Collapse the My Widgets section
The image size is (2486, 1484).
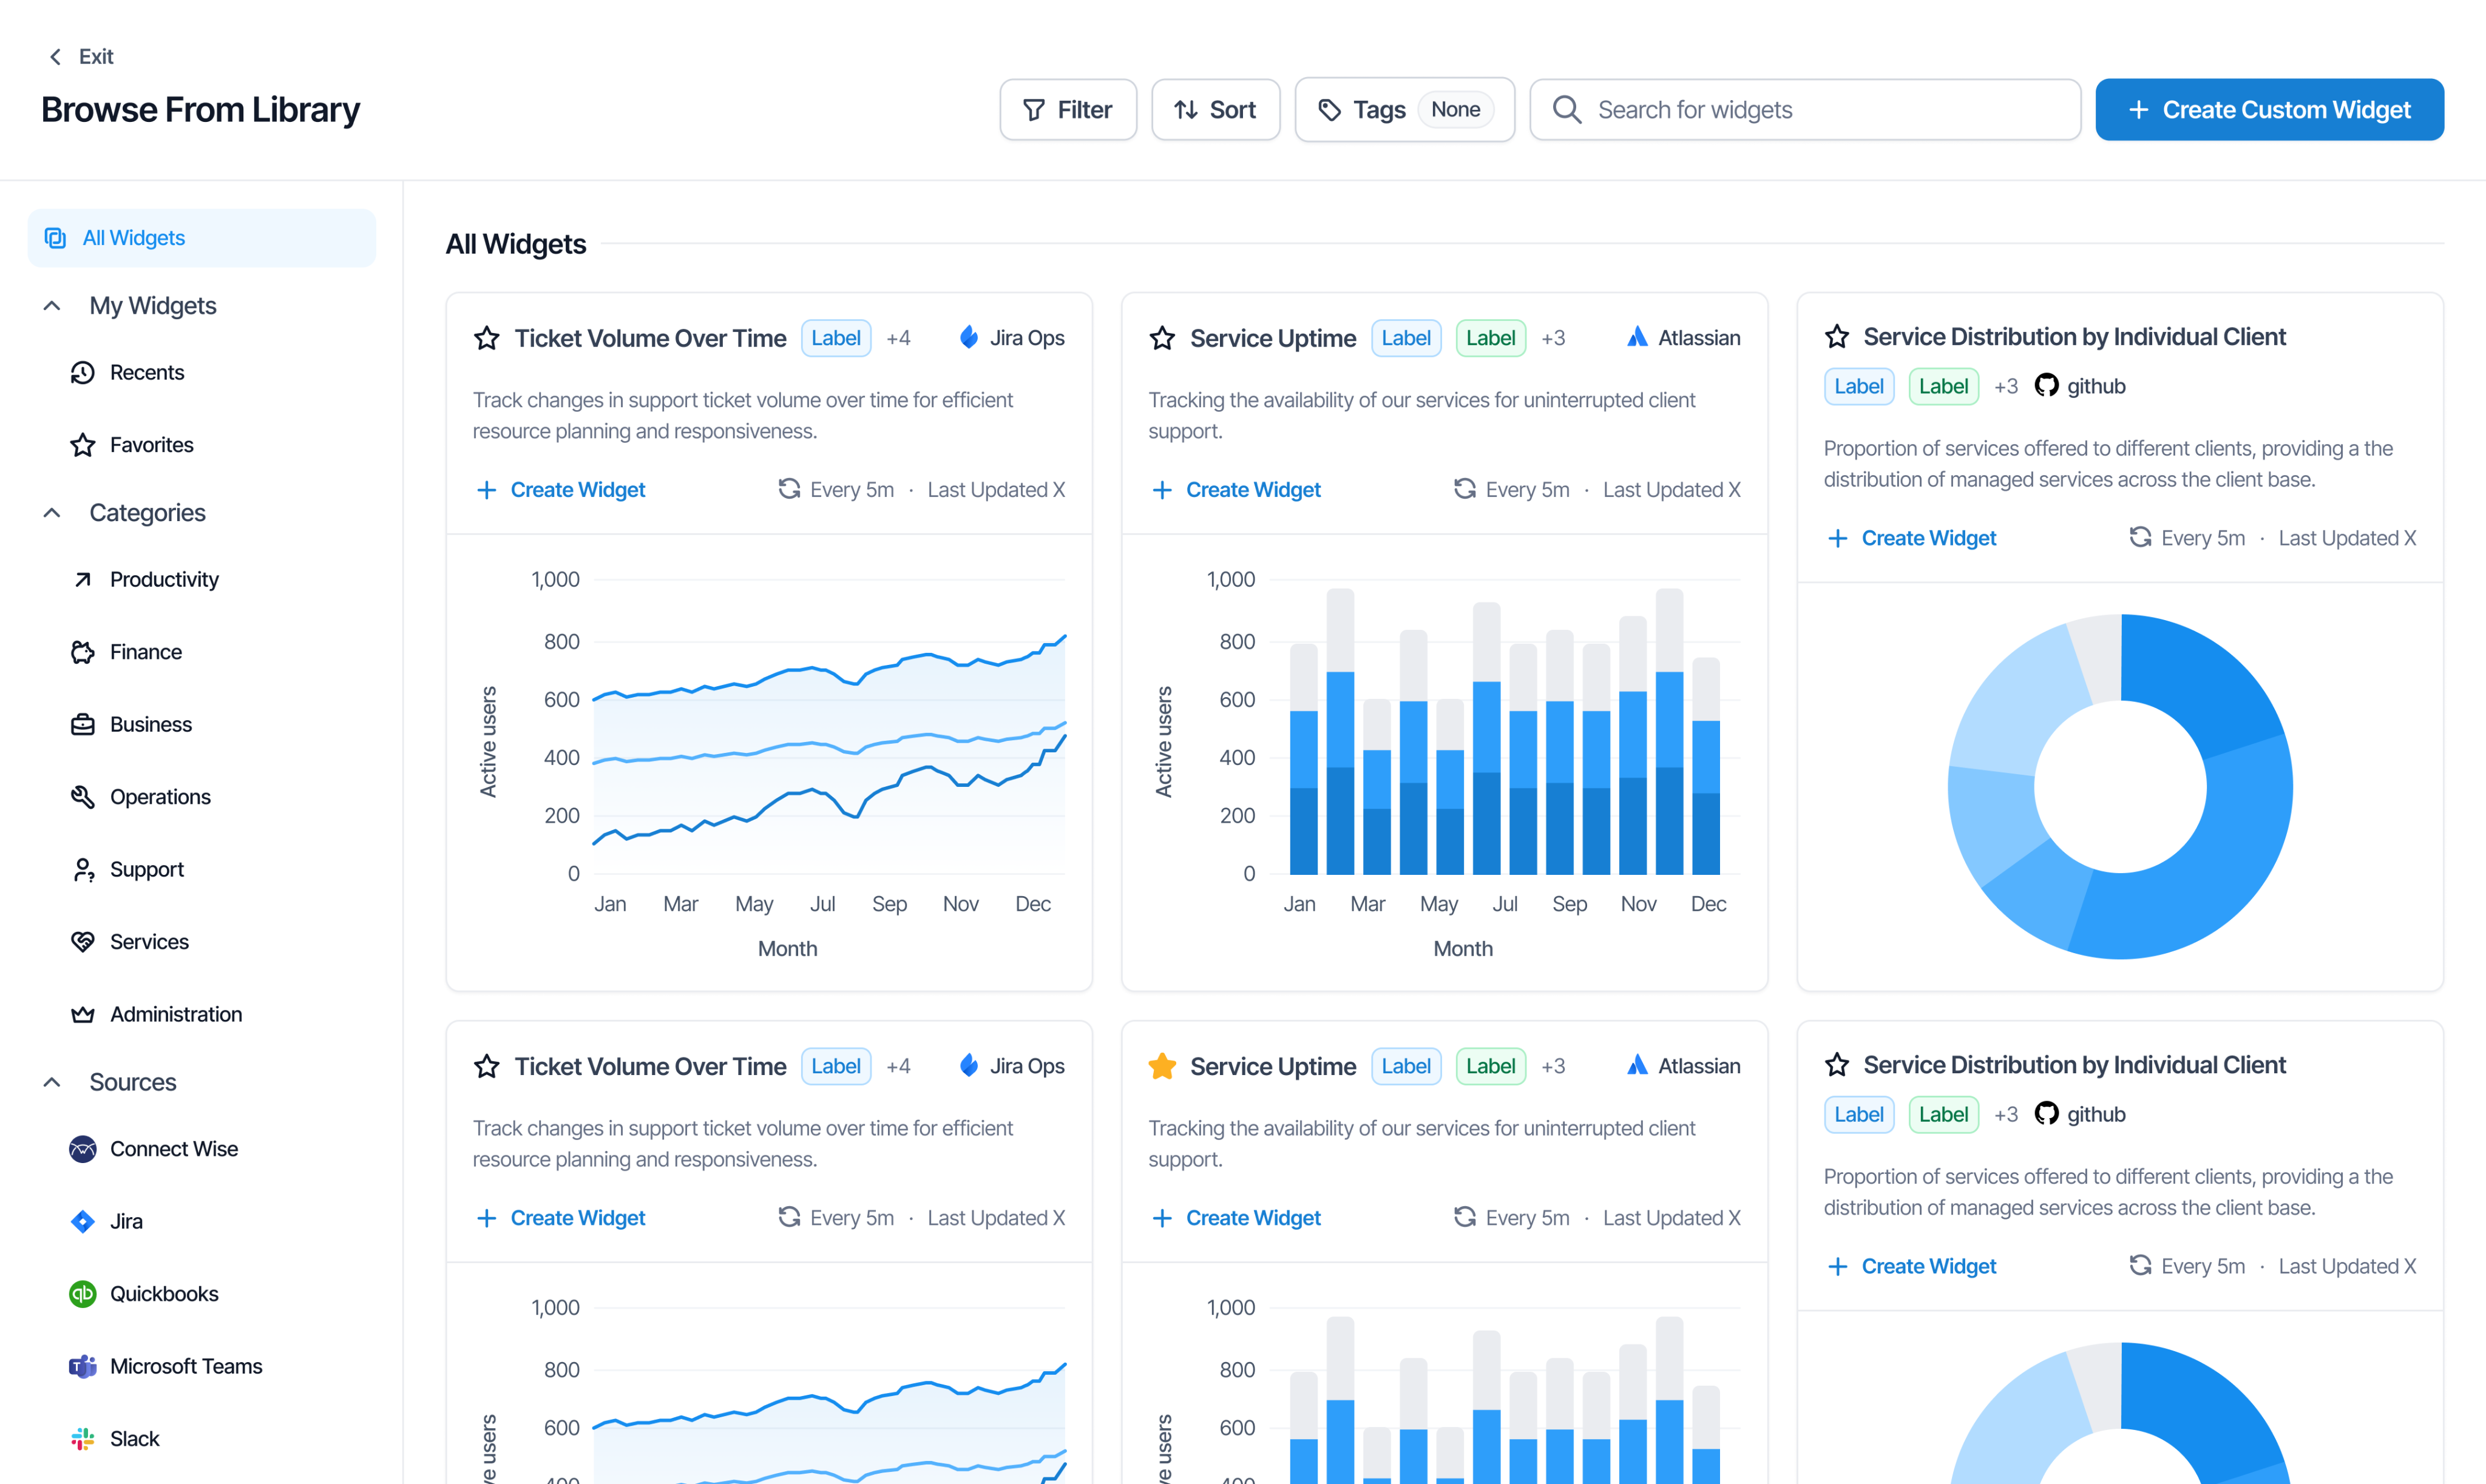tap(52, 306)
